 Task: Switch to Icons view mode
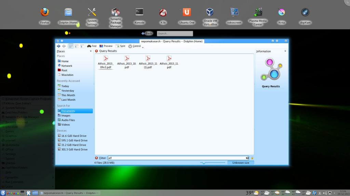[71, 46]
